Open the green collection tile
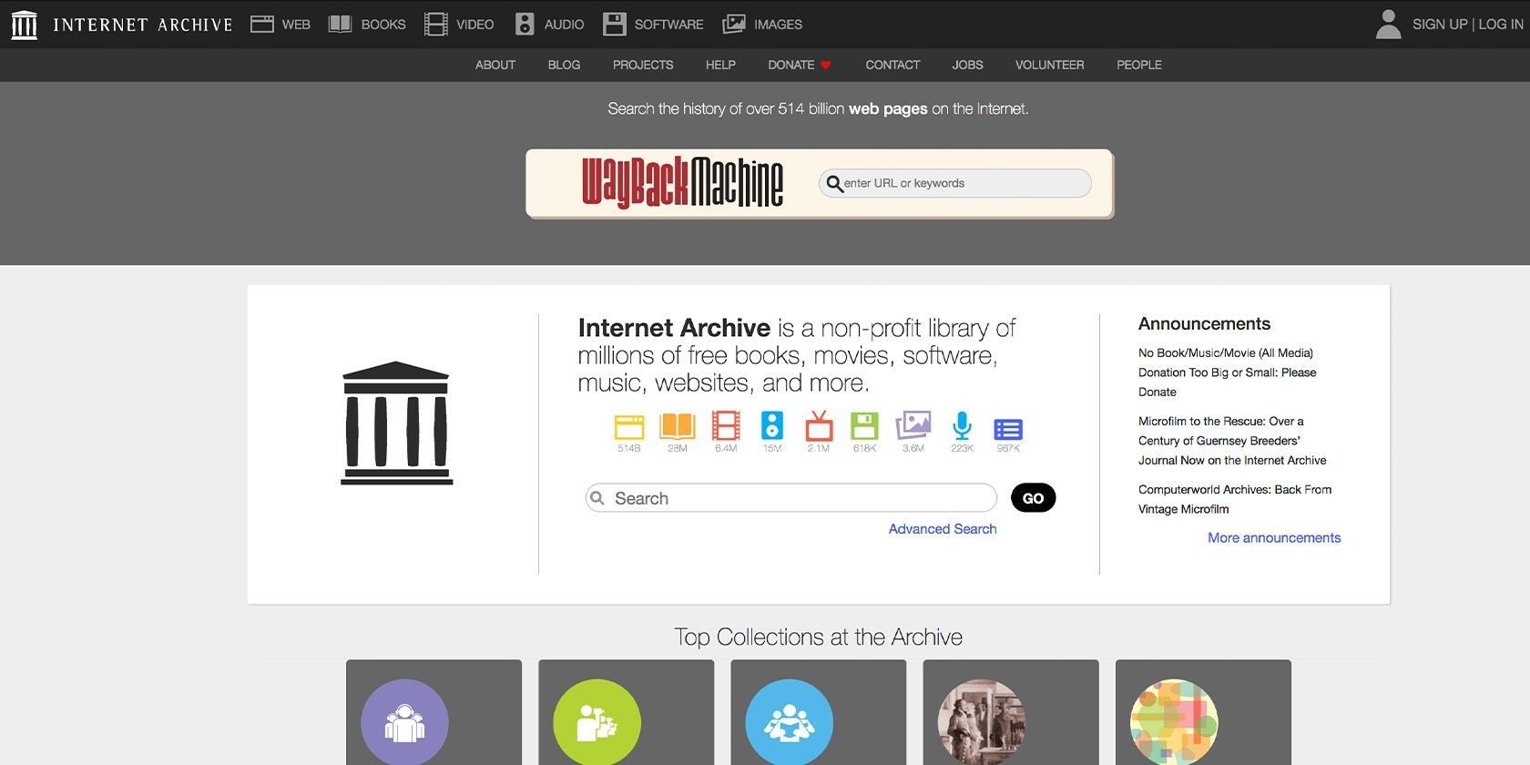 tap(627, 712)
